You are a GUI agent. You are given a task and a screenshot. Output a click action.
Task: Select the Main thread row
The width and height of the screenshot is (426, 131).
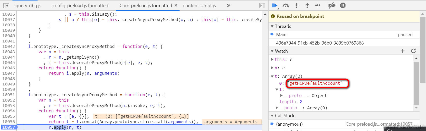[x=344, y=35]
